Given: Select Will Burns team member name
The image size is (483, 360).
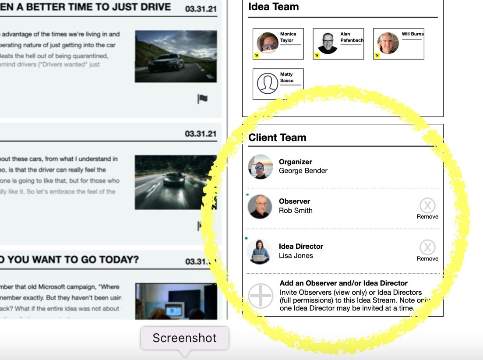Looking at the screenshot, I should 412,34.
